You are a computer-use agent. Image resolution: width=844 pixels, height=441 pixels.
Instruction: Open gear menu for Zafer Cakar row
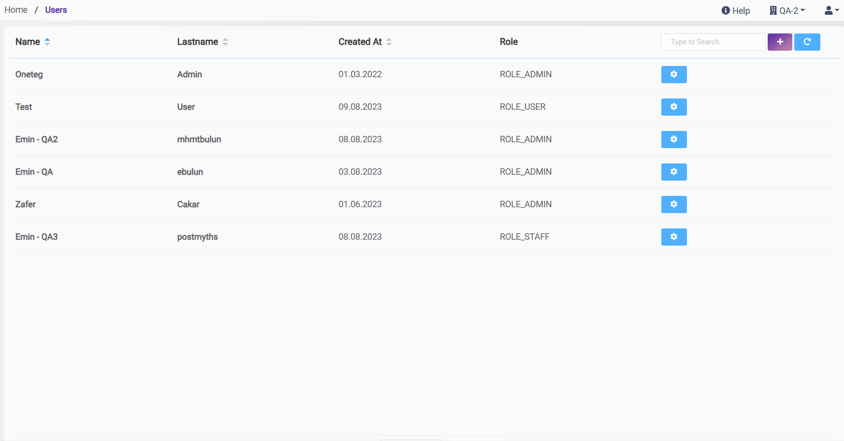pyautogui.click(x=674, y=204)
